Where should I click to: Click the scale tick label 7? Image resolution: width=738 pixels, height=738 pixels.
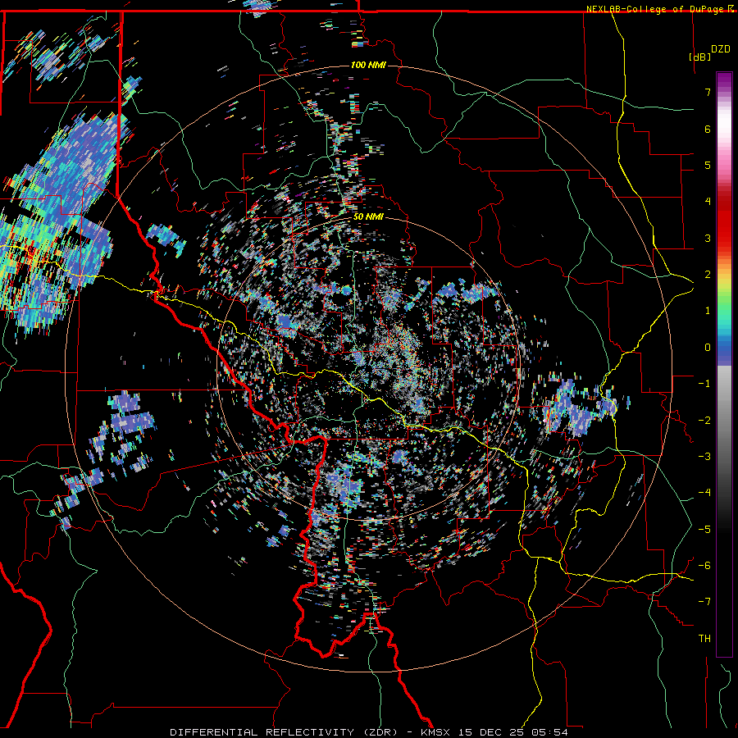708,92
